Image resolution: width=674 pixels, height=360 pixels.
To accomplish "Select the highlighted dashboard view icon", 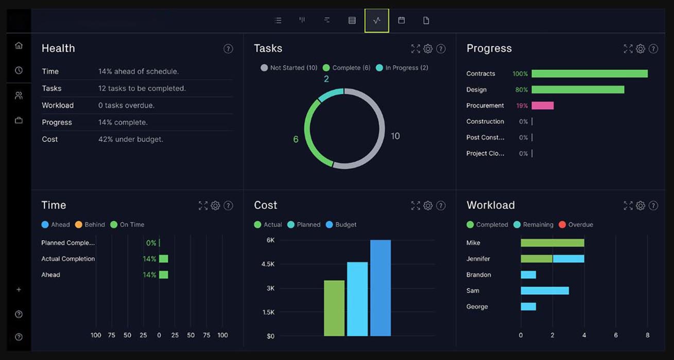I will pyautogui.click(x=377, y=21).
